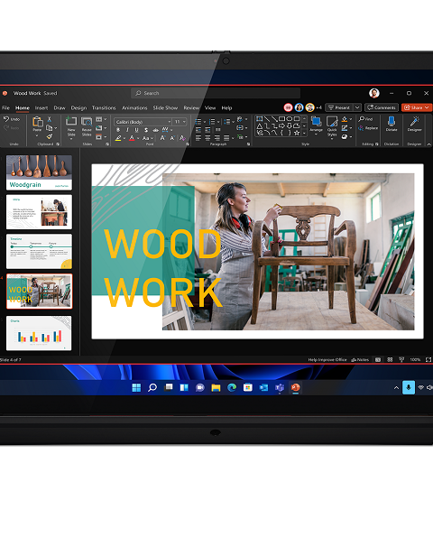Add a New Slide

tap(71, 126)
